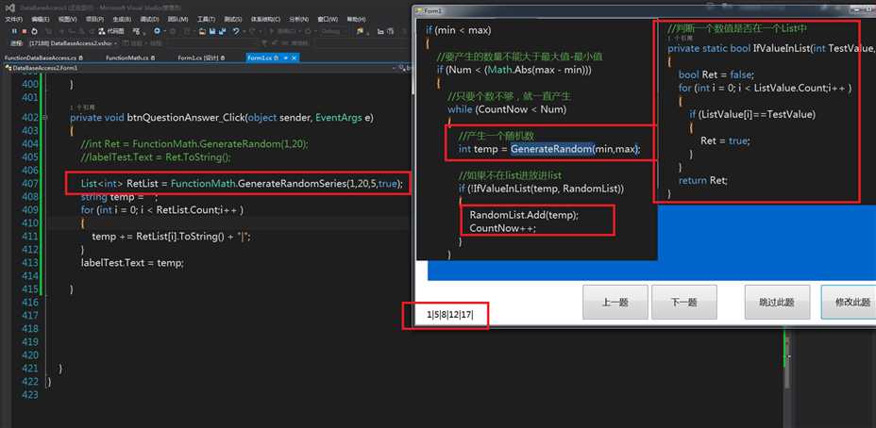Open the 视图(V) menu

(x=67, y=20)
